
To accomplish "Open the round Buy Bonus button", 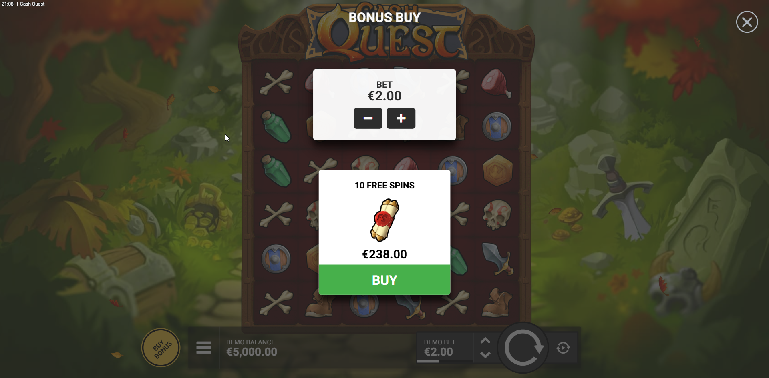I will pyautogui.click(x=161, y=348).
